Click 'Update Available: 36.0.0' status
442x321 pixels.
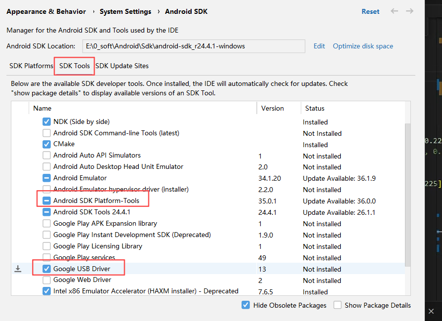coord(339,201)
